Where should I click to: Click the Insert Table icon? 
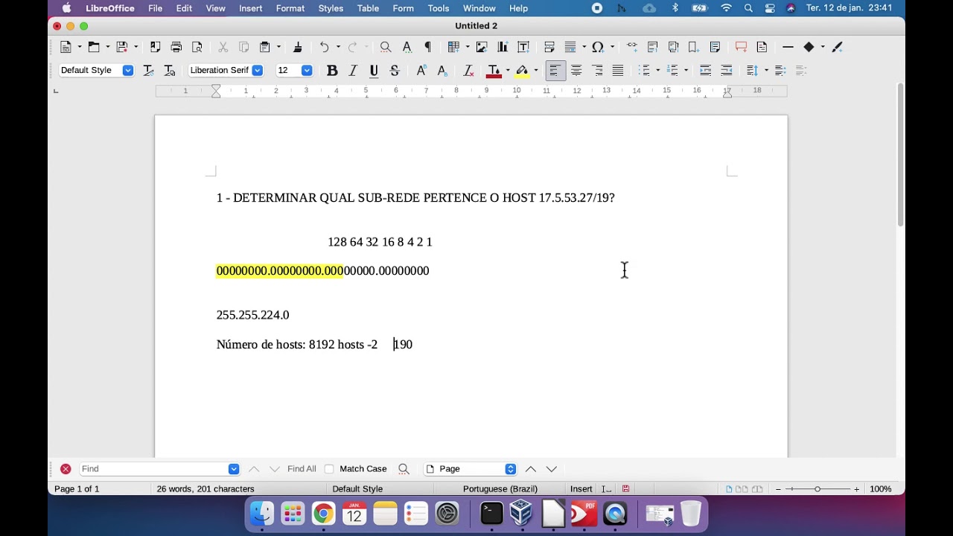coord(453,47)
